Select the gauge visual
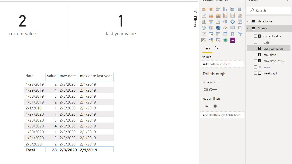The width and height of the screenshot is (292, 164). tap(225, 28)
